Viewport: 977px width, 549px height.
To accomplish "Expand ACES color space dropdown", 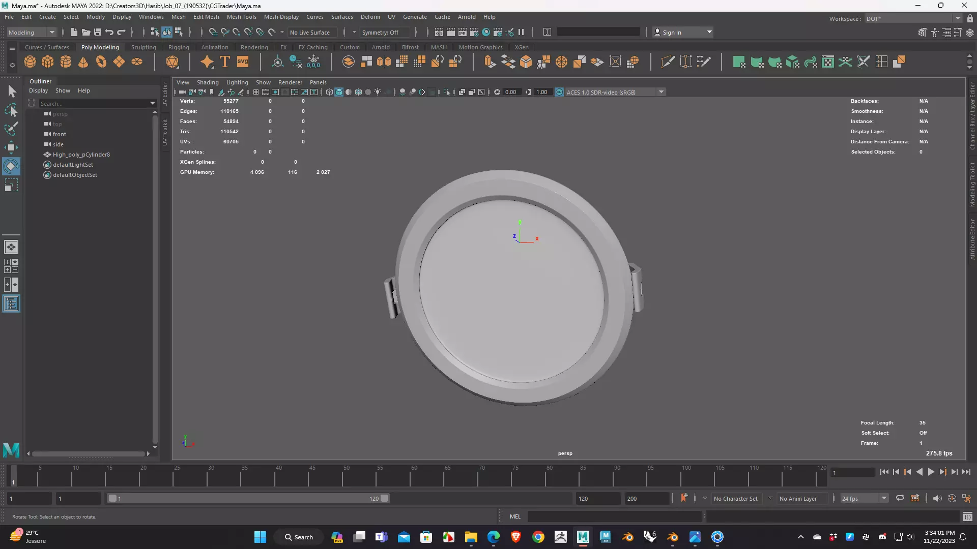I will click(x=661, y=92).
